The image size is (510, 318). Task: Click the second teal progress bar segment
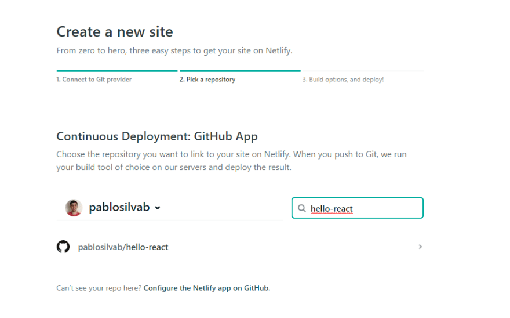(240, 70)
